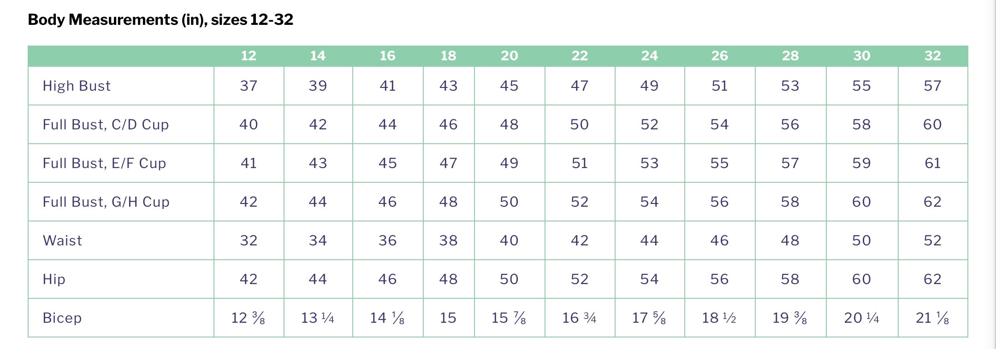This screenshot has height=349, width=996.
Task: Select the Bicep row label
Action: point(62,318)
